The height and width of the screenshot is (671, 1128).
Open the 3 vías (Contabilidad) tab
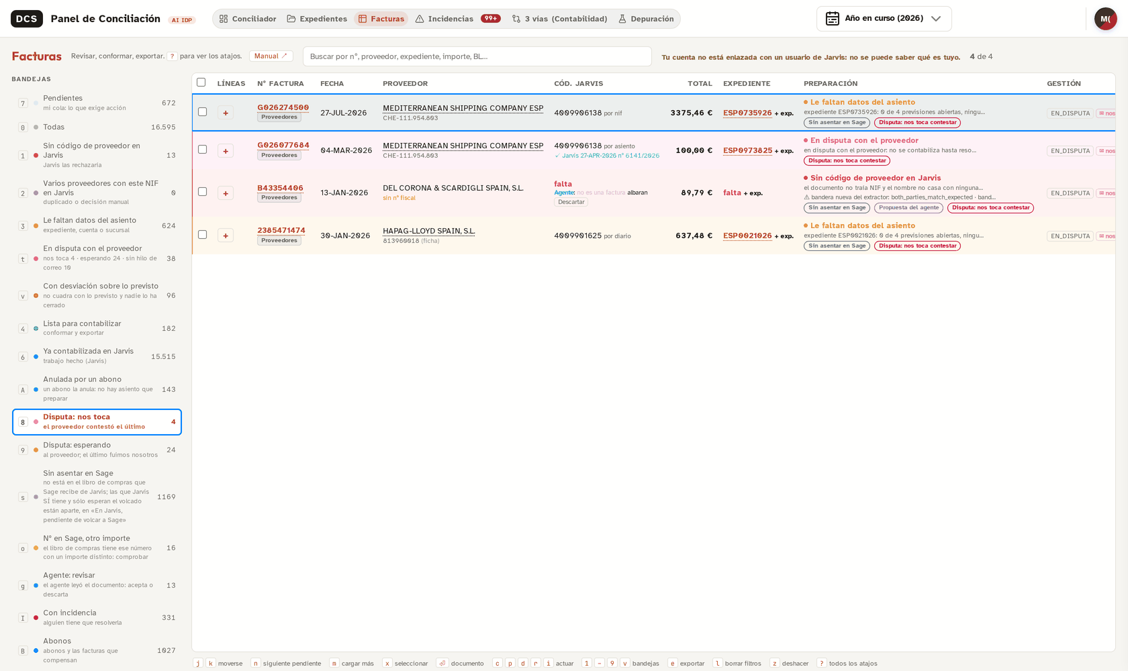click(559, 19)
